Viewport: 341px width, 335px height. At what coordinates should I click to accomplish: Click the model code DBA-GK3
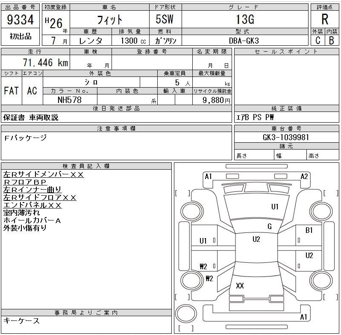pyautogui.click(x=244, y=41)
